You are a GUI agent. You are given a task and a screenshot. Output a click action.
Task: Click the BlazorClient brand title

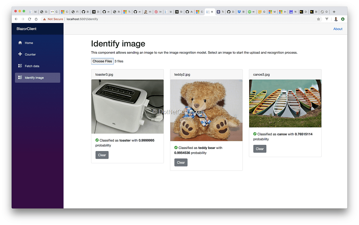pyautogui.click(x=26, y=29)
